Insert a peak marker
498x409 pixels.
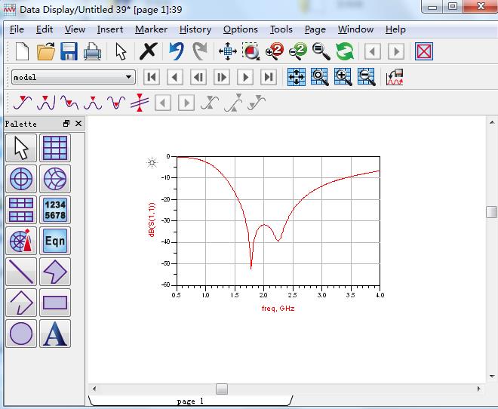(x=46, y=103)
